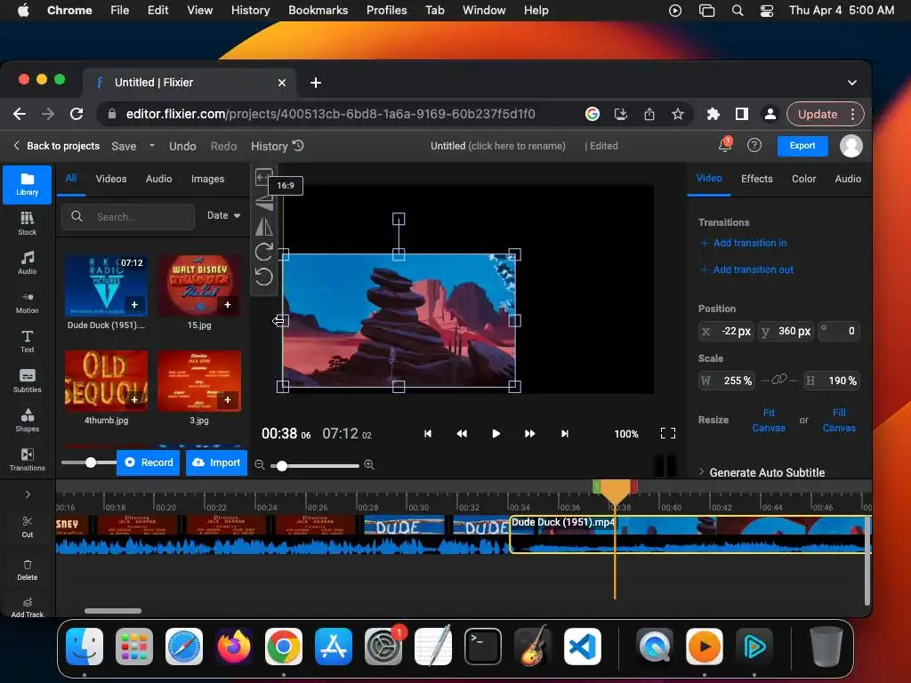Adjust library thumbnail size slider
Screen dimensions: 911x683
91,462
